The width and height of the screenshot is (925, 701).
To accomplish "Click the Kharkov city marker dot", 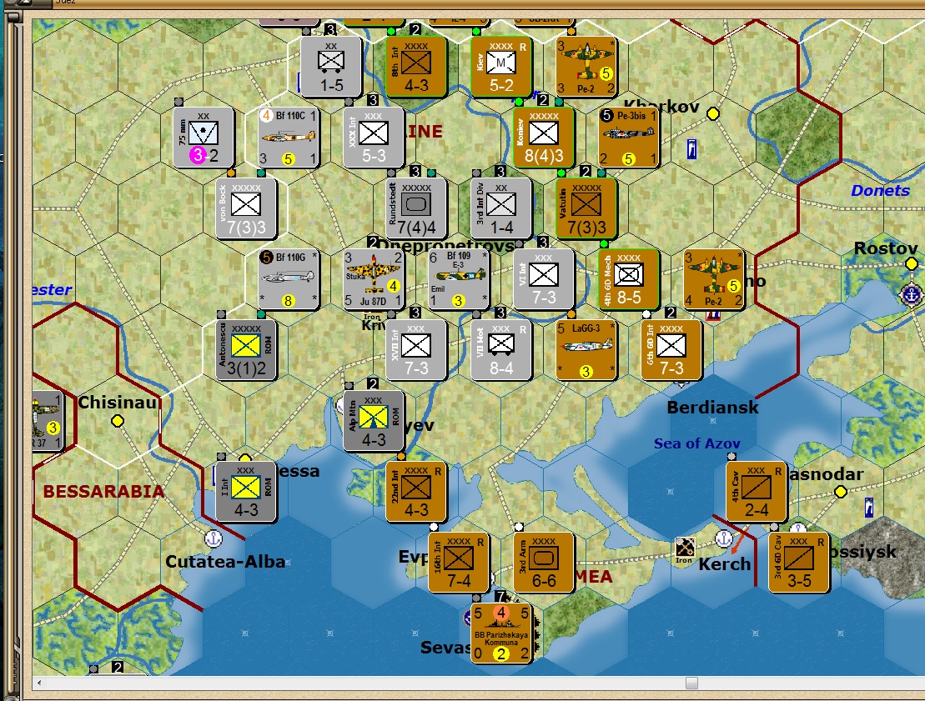I will tap(713, 113).
